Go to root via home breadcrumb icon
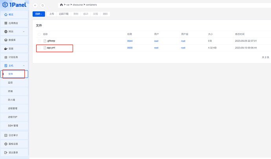 click(61, 5)
